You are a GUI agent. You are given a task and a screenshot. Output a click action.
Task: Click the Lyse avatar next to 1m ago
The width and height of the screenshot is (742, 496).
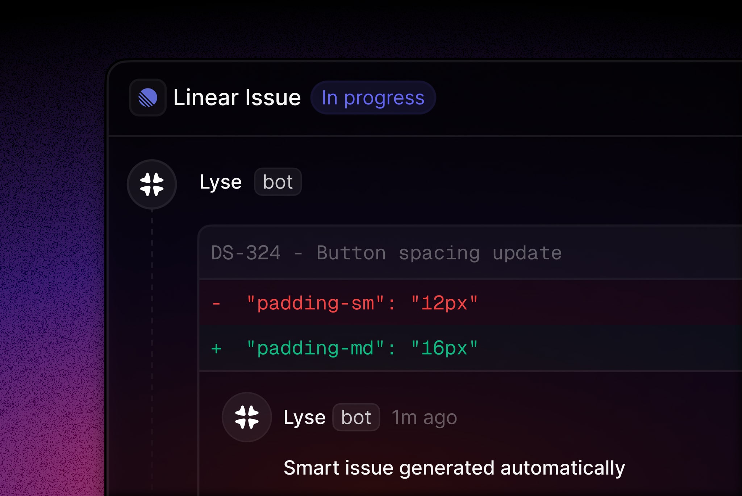(247, 417)
